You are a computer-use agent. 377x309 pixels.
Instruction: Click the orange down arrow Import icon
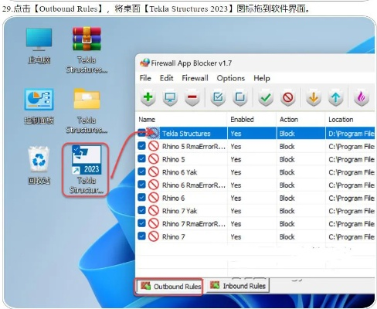point(314,98)
